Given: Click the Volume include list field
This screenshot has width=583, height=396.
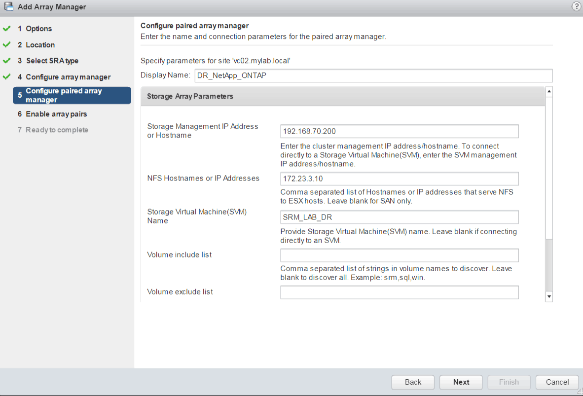Looking at the screenshot, I should pos(399,255).
